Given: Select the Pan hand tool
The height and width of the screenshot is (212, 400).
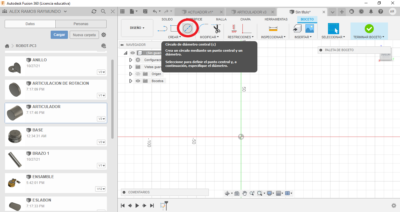Looking at the screenshot, I should tap(245, 193).
